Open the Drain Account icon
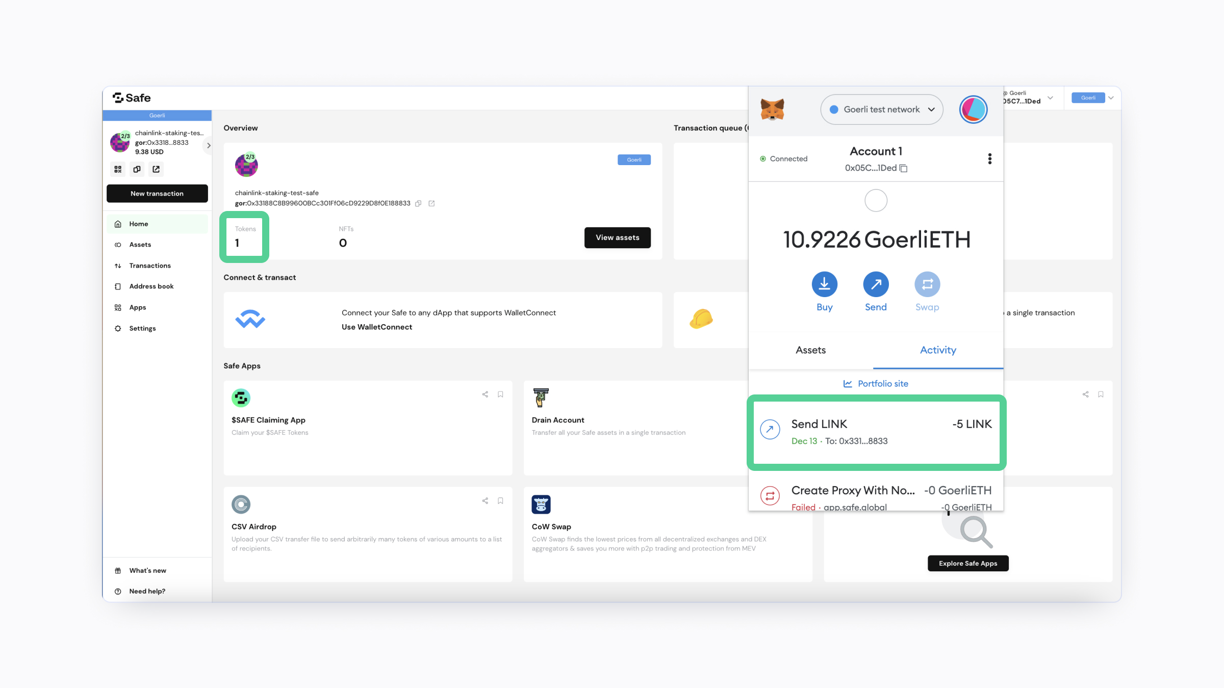This screenshot has height=688, width=1224. (541, 398)
